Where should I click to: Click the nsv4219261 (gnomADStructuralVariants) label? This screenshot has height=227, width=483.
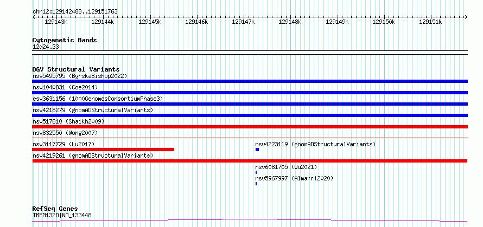point(93,155)
